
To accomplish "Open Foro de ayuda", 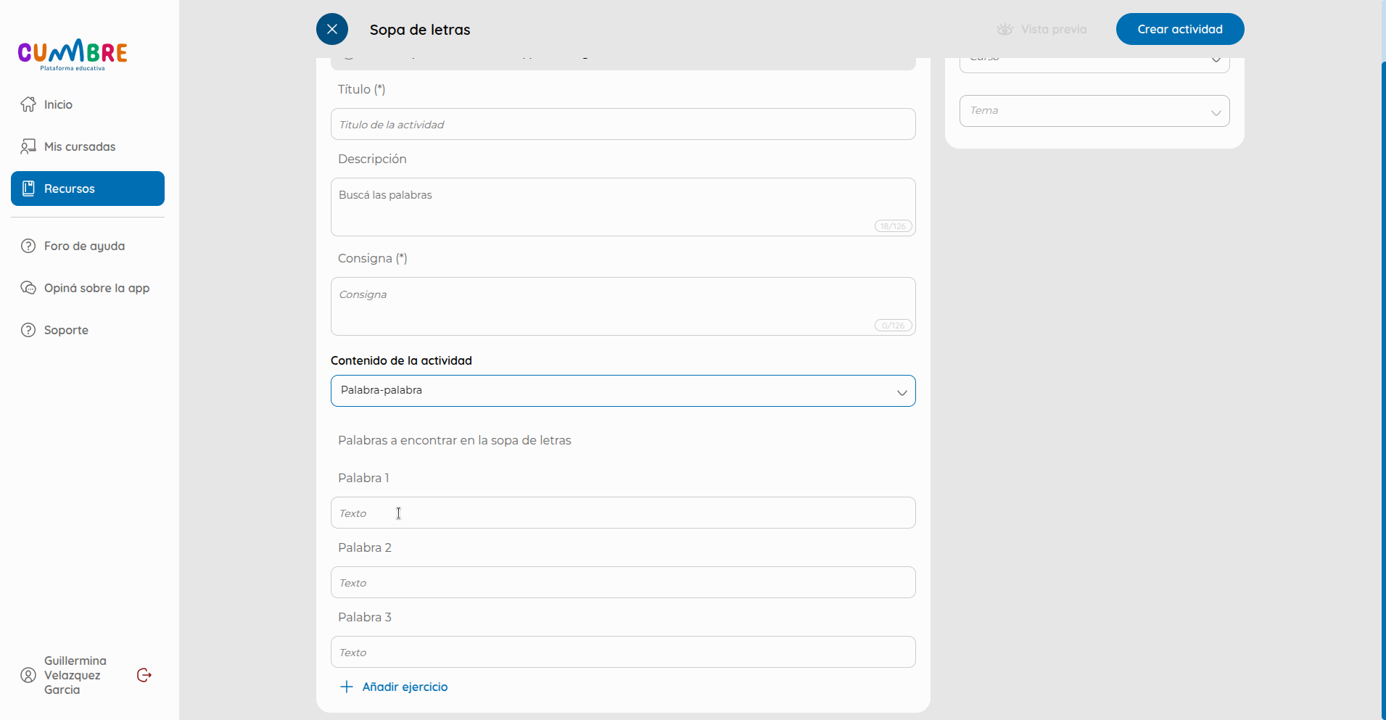I will click(x=88, y=246).
